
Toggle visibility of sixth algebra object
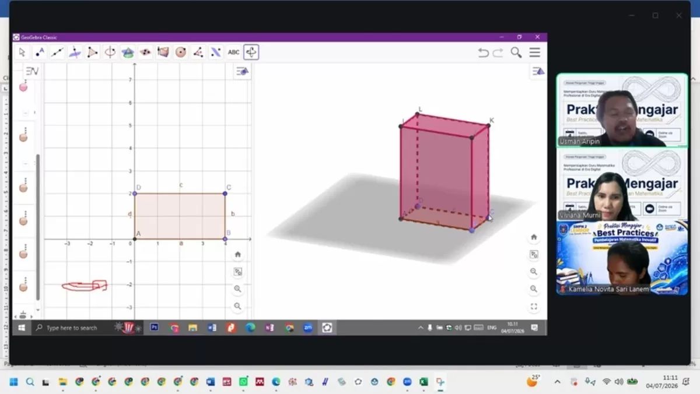pos(23,287)
